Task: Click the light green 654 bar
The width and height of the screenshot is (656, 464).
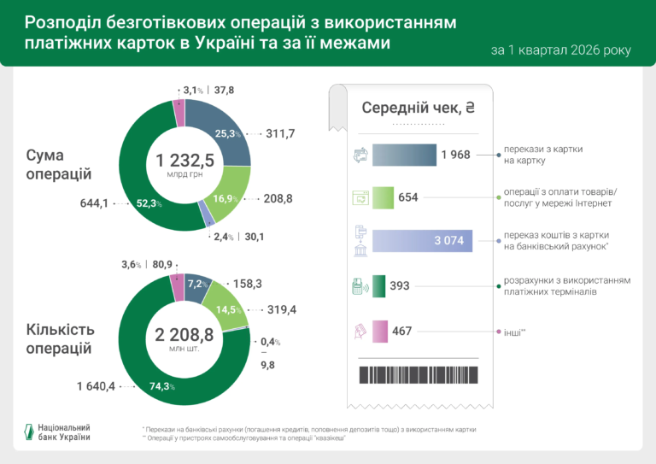Action: click(383, 197)
